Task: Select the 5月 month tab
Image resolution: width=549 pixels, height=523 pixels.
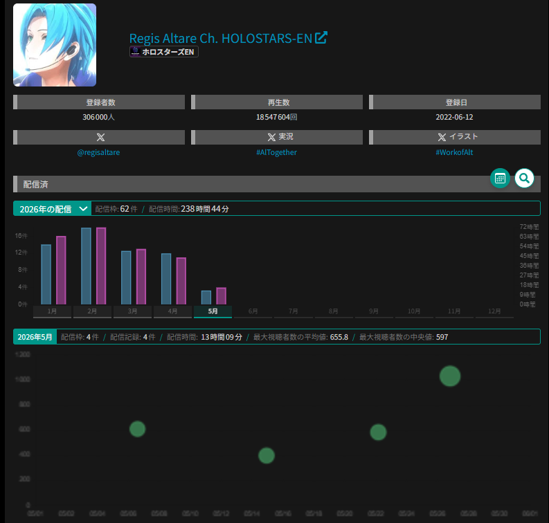Action: click(213, 311)
